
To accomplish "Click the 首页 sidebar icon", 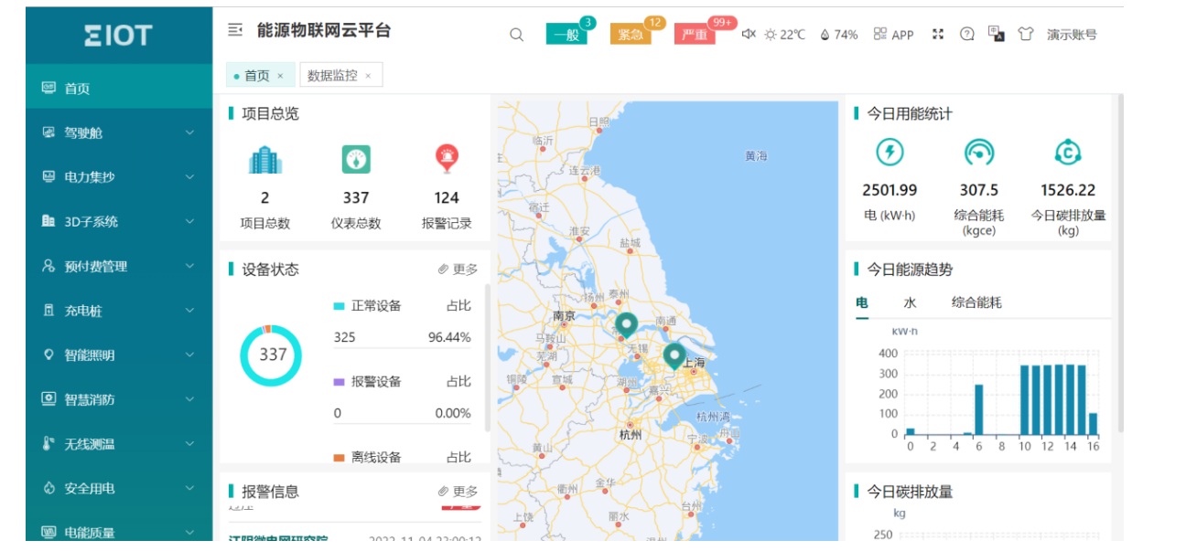I will (x=49, y=88).
